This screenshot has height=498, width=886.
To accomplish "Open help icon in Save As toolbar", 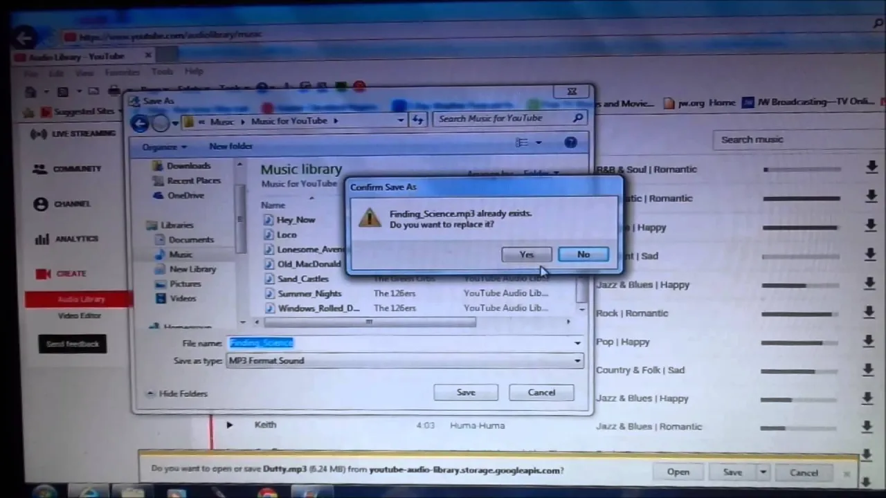I will coord(570,142).
